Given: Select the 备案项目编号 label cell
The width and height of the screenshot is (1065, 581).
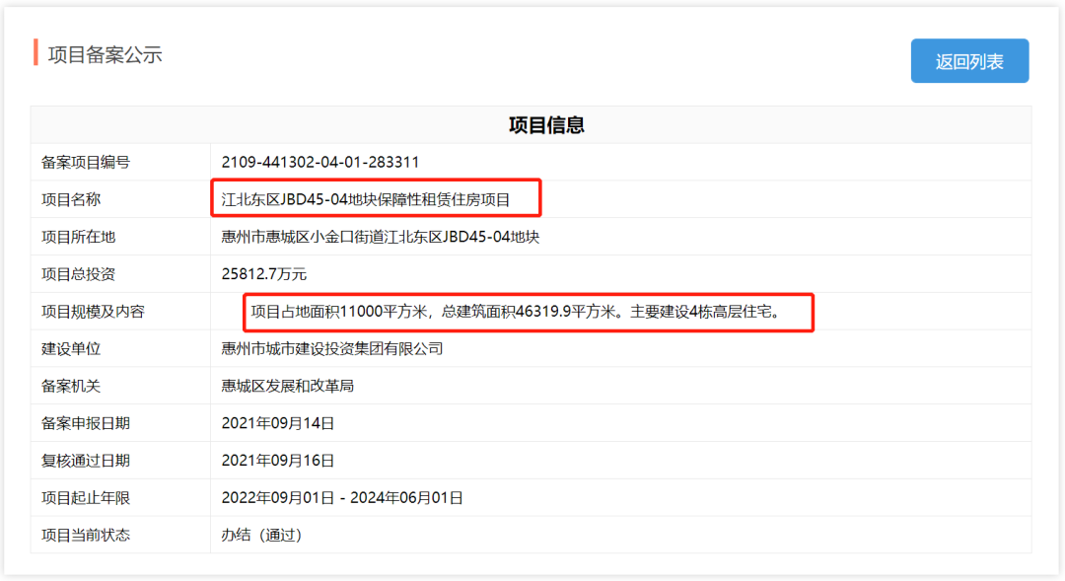Looking at the screenshot, I should [120, 163].
